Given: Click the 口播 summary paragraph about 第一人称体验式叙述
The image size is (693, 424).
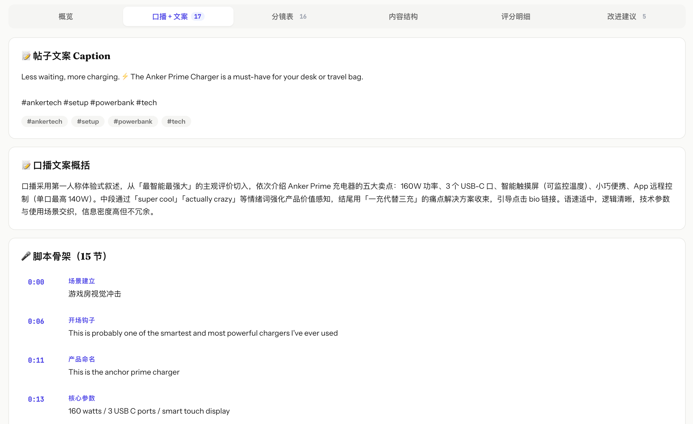Looking at the screenshot, I should tap(347, 199).
